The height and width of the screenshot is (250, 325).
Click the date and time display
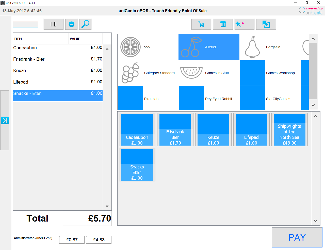(x=22, y=11)
